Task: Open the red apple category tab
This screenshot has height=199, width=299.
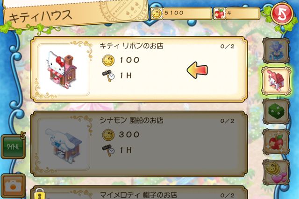Action: [x=276, y=142]
